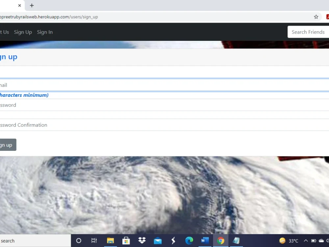Screen dimensions: 329x247
Task: Open the 33°C weather widget
Action: click(x=289, y=241)
